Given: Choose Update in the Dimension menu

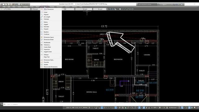Looking at the screenshot, I should (51, 64).
